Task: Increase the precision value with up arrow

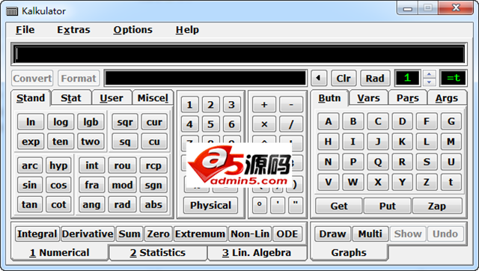Action: 429,74
